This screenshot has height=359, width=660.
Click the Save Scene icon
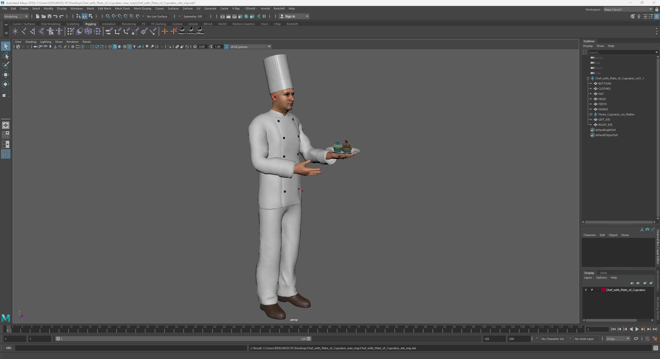pos(49,16)
